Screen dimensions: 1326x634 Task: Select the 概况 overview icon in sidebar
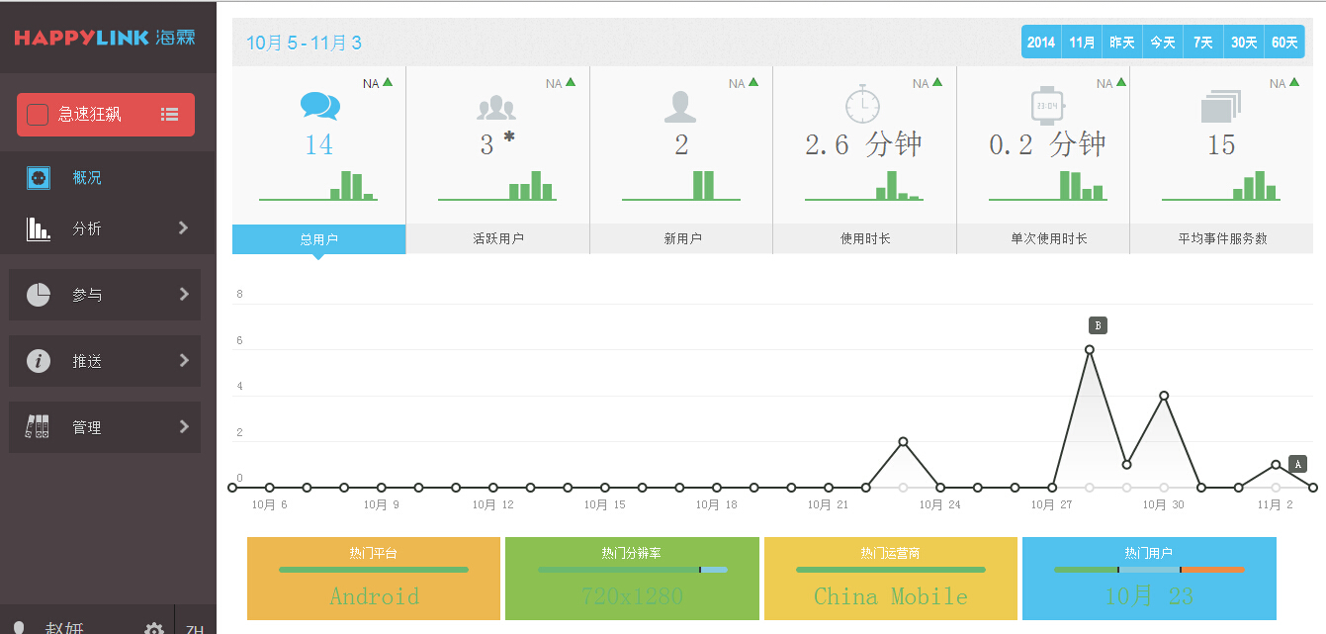point(37,178)
